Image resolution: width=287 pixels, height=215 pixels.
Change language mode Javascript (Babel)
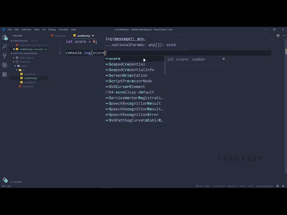[264, 186]
